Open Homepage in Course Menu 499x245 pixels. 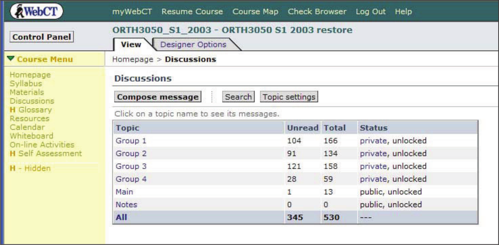pos(30,75)
